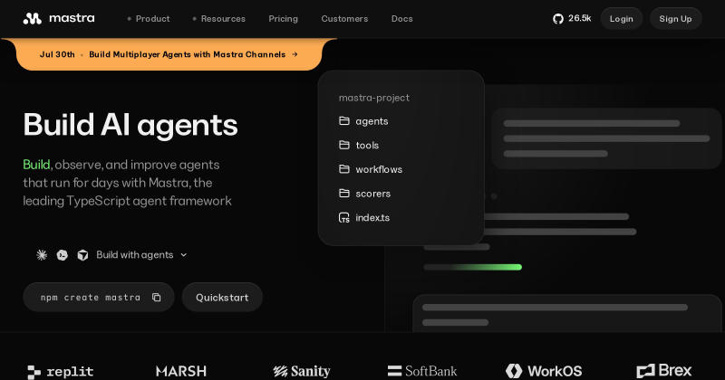Select the scorers folder label

(x=373, y=194)
